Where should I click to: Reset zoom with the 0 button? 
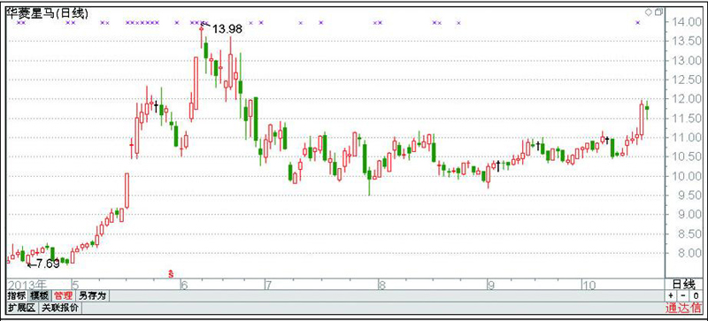(696, 295)
